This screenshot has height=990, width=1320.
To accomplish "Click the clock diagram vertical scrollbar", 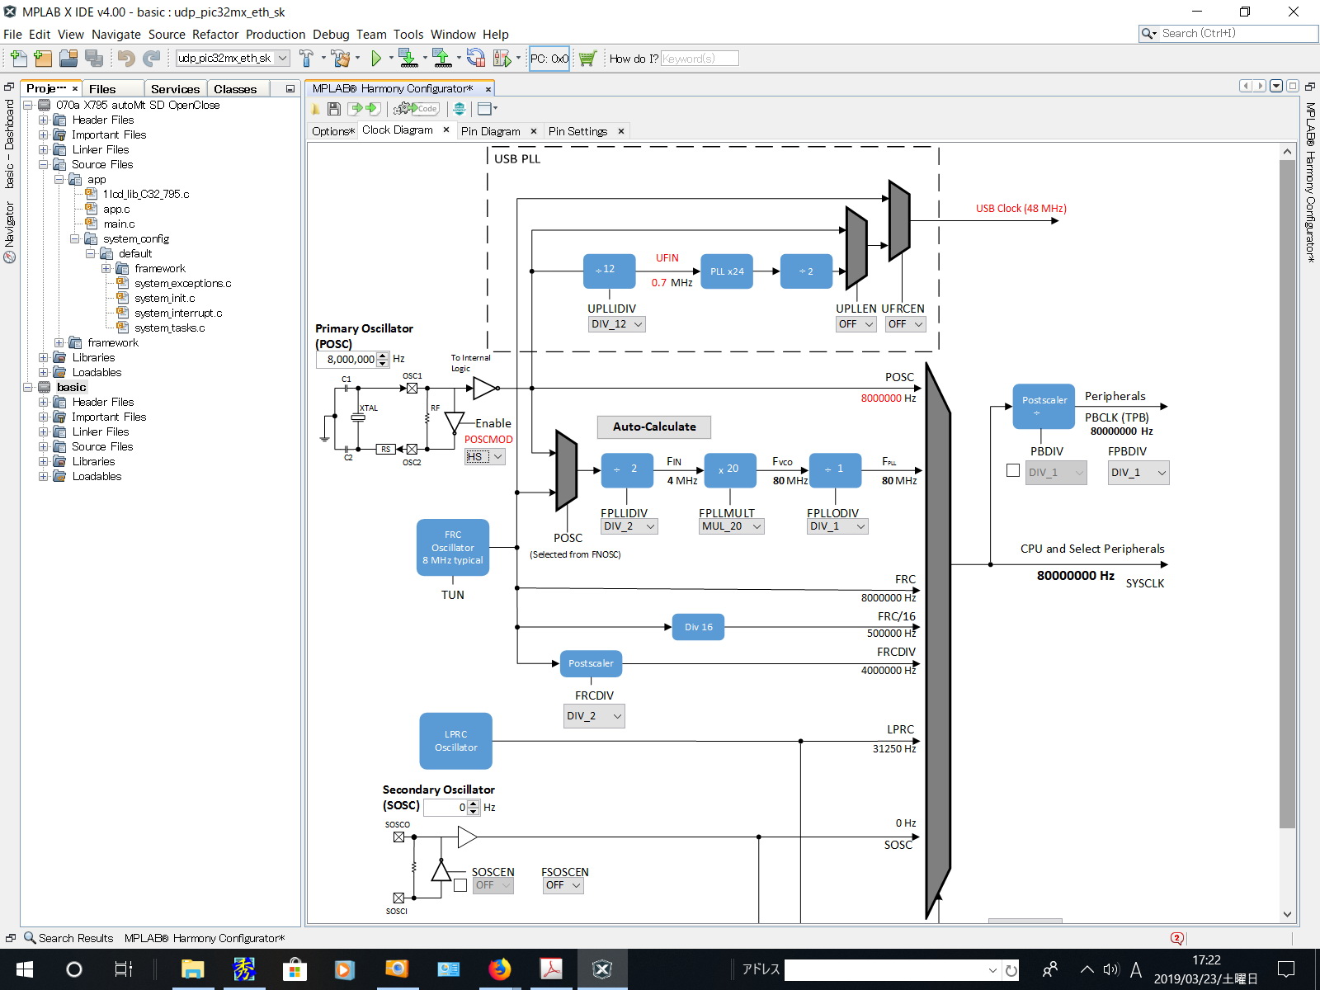I will (1287, 495).
